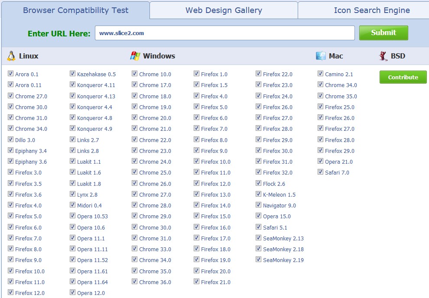Disable the Firefox 3.6 checkbox
The image size is (429, 298).
[11, 194]
